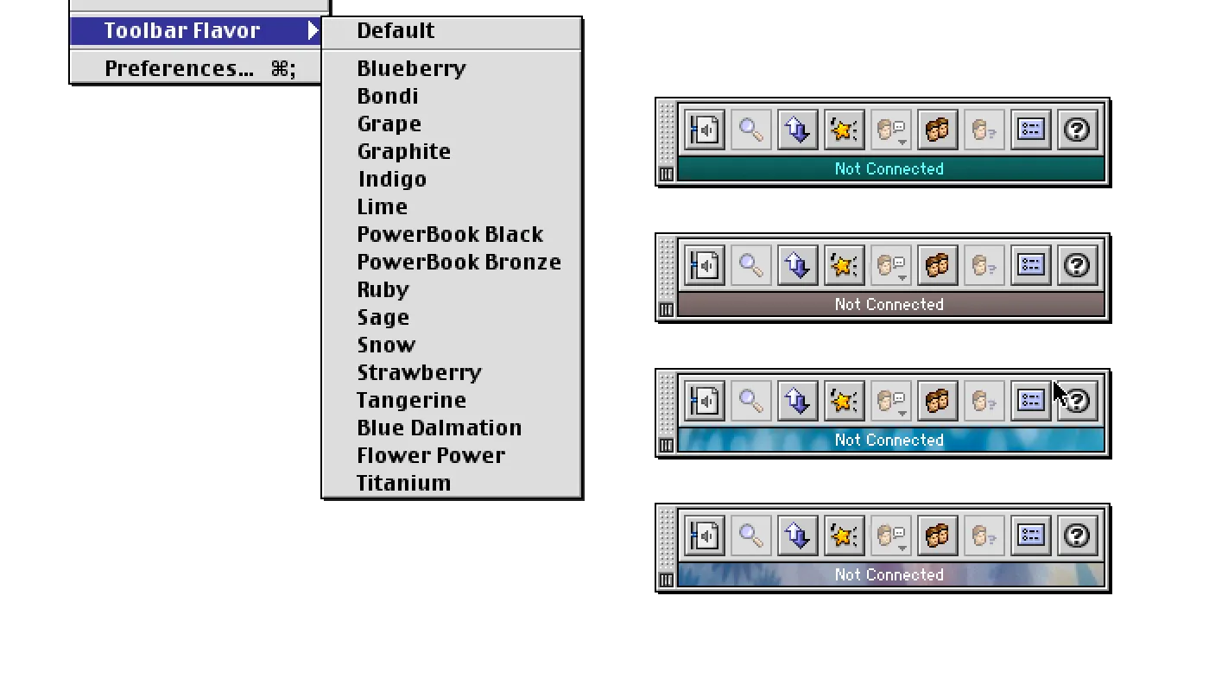
Task: Choose PowerBook Bronze flavor
Action: point(452,263)
